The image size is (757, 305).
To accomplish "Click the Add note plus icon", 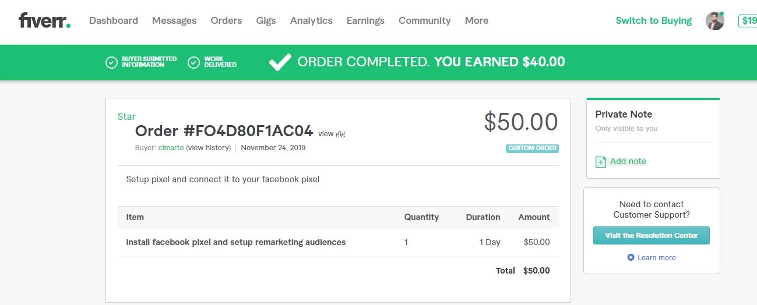I will pyautogui.click(x=601, y=162).
